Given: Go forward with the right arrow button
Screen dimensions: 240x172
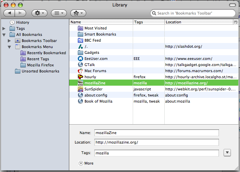Looking at the screenshot, I should point(20,13).
